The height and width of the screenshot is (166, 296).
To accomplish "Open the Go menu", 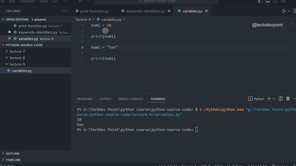I will [55, 1].
